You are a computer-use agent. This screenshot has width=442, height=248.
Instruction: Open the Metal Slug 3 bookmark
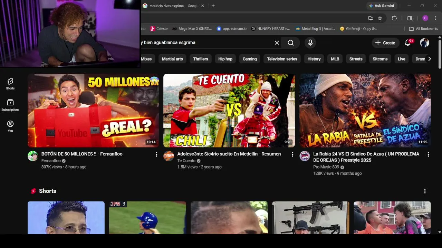click(x=315, y=29)
